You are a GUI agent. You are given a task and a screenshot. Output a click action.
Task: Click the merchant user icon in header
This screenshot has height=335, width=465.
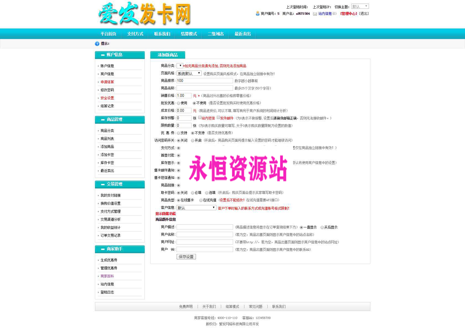pyautogui.click(x=257, y=14)
